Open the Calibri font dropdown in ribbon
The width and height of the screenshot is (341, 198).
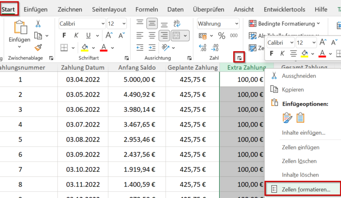(x=103, y=24)
